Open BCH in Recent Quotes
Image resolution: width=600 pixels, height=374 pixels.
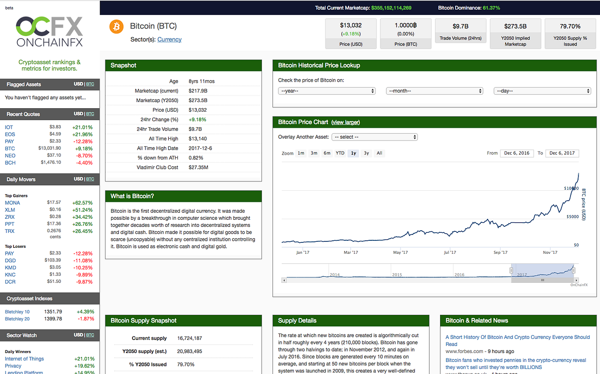pyautogui.click(x=10, y=163)
